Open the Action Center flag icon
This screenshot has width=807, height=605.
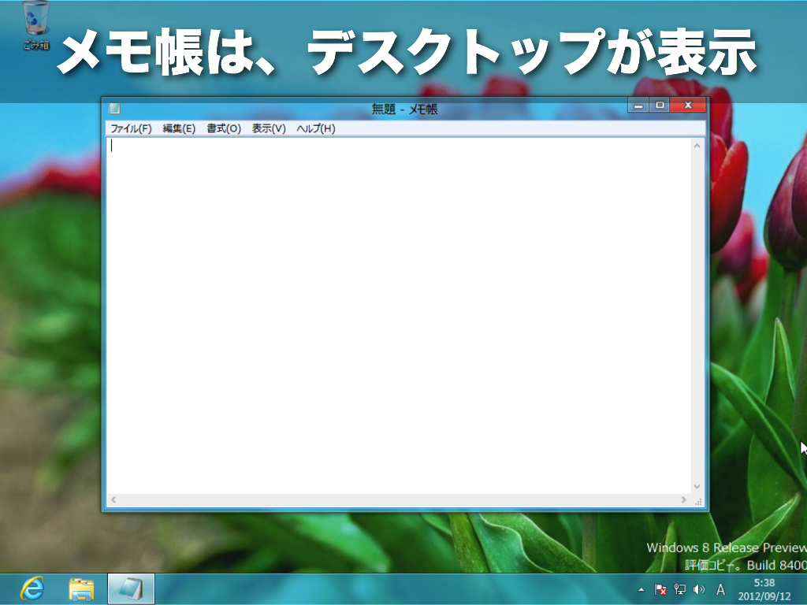tap(660, 589)
